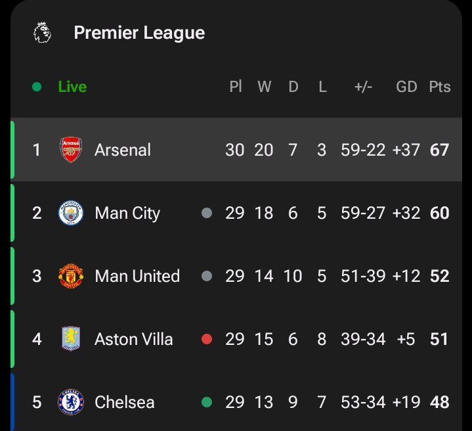Click the Man City club crest
Screen dimensions: 472x431
point(71,213)
